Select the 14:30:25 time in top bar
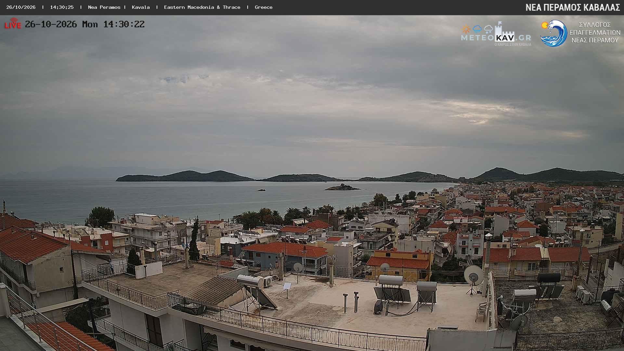624x351 pixels. (x=62, y=7)
